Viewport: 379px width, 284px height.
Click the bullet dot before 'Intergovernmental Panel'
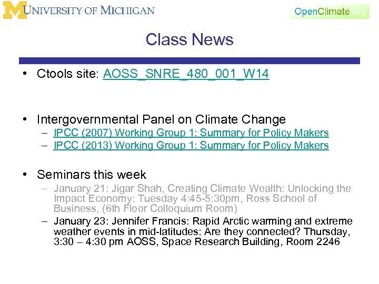(x=25, y=120)
